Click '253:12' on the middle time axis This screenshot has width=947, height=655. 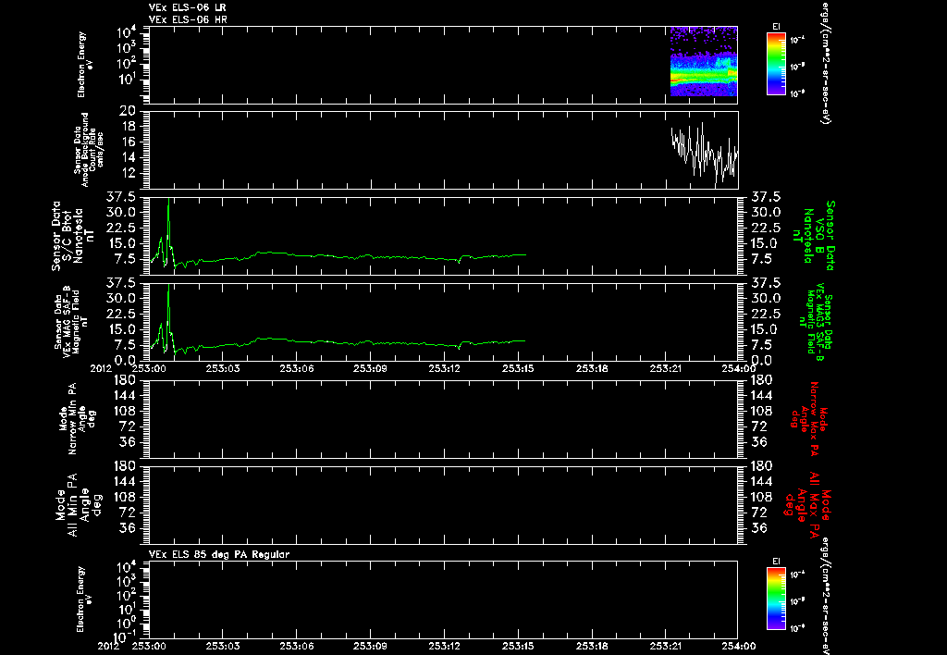(445, 368)
